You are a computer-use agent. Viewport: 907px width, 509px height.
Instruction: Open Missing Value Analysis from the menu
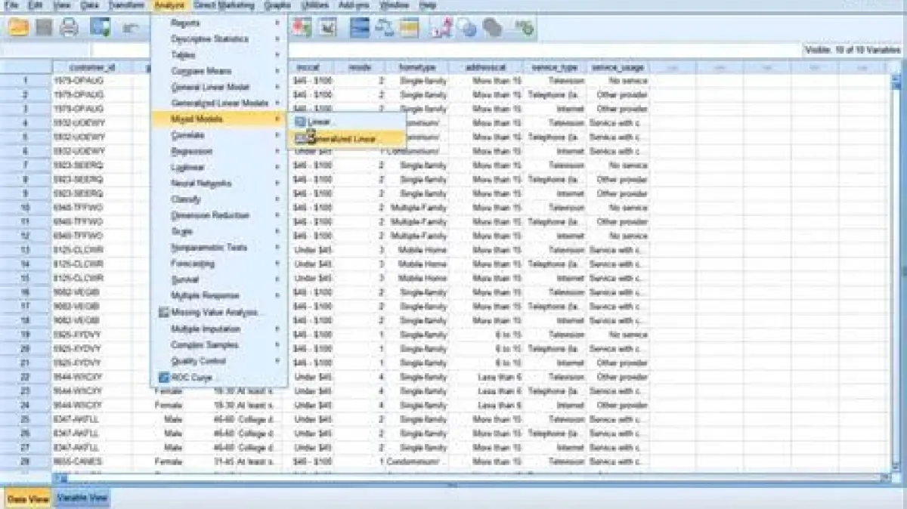(x=215, y=312)
